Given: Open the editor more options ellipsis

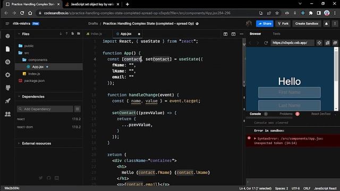Looking at the screenshot, I should click(x=241, y=34).
